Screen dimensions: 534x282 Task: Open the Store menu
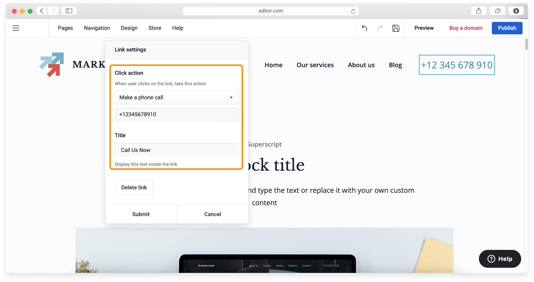coord(155,28)
